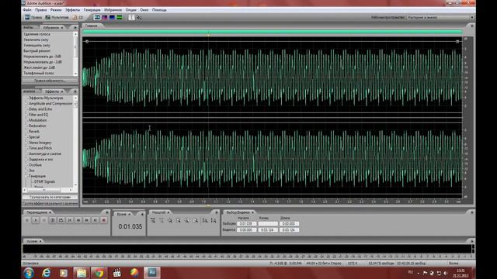
Task: Open Internet Explorer from taskbar
Action: pyautogui.click(x=47, y=273)
